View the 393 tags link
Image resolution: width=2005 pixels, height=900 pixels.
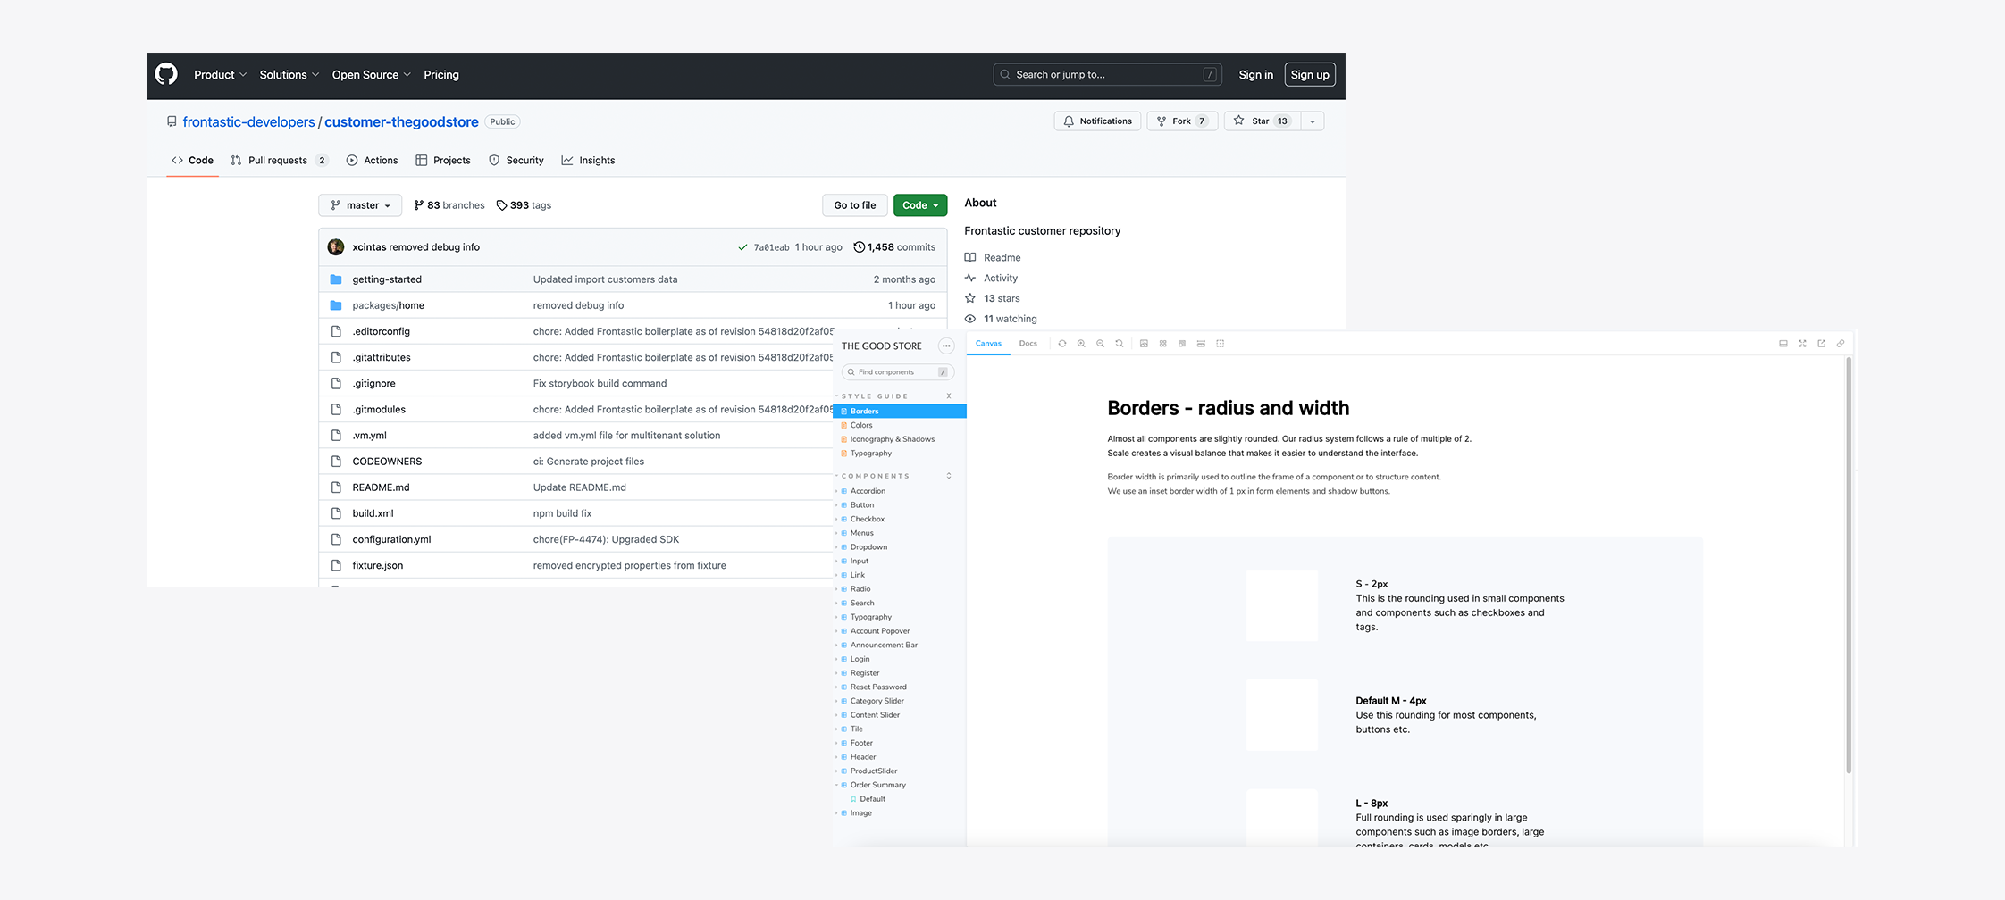tap(524, 205)
